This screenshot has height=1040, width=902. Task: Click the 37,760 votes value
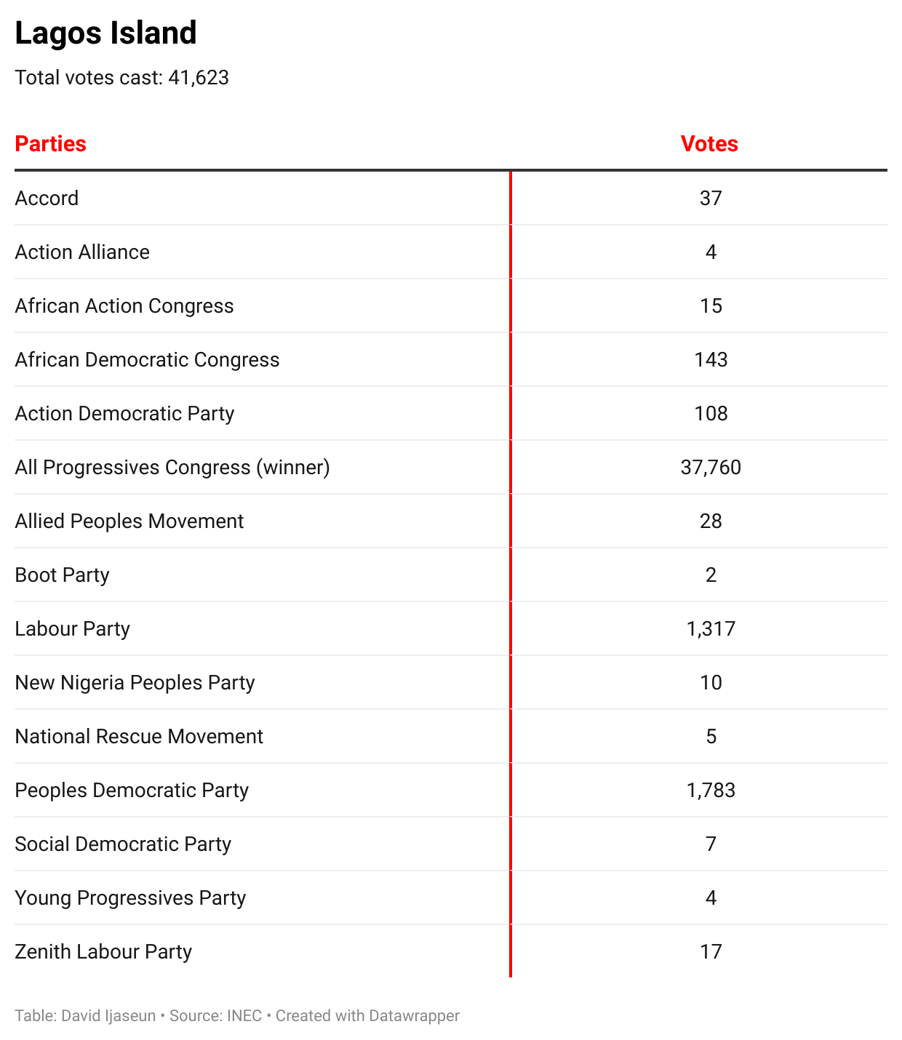point(711,468)
